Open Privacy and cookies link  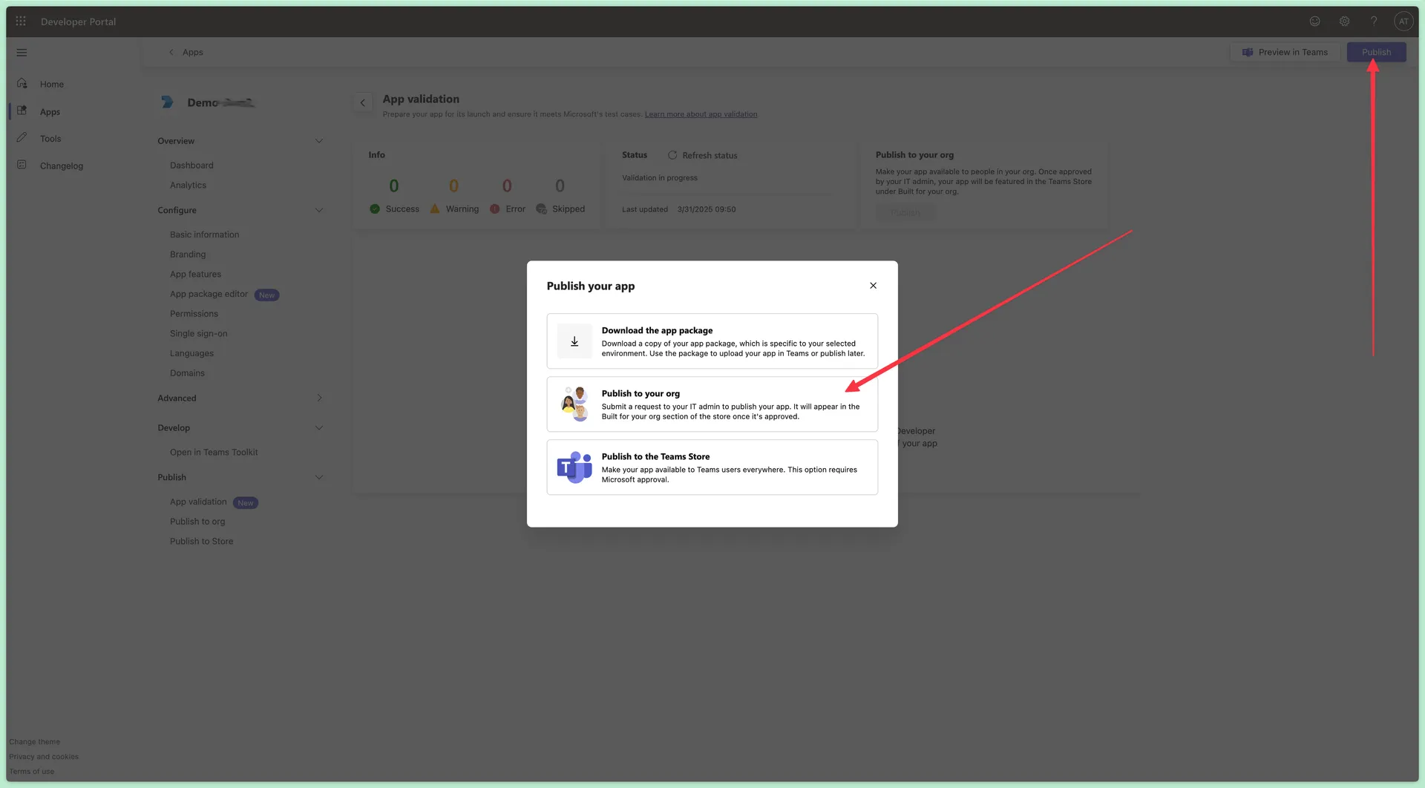(44, 757)
